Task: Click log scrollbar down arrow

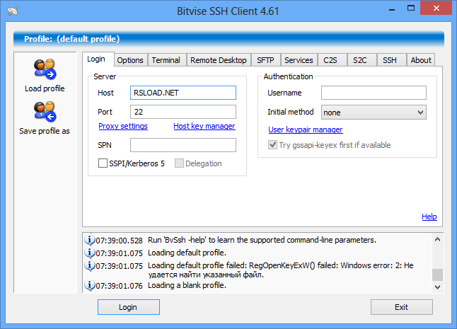Action: pos(437,287)
